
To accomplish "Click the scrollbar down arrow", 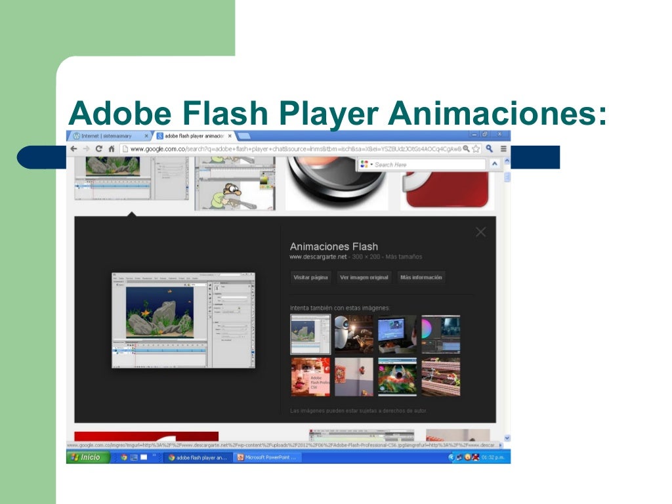I will 507,438.
